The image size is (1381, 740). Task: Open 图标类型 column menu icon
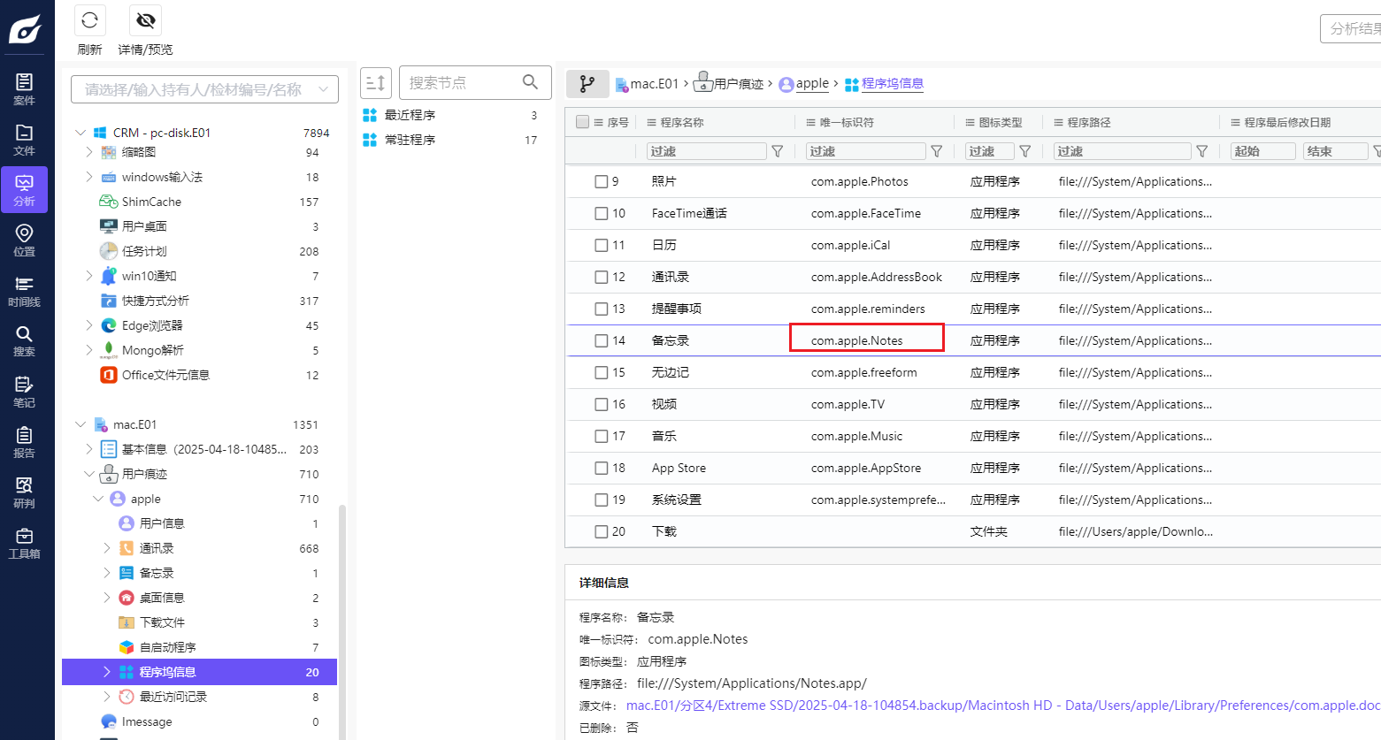click(971, 123)
